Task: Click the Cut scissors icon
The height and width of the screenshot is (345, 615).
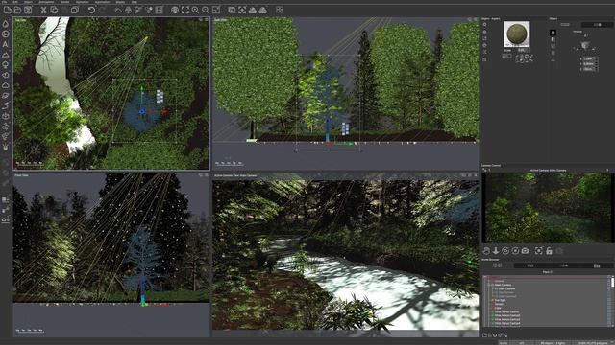Action: point(44,11)
